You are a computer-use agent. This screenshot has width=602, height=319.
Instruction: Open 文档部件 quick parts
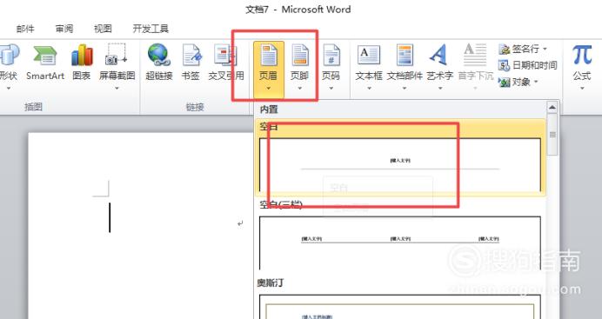[x=405, y=67]
